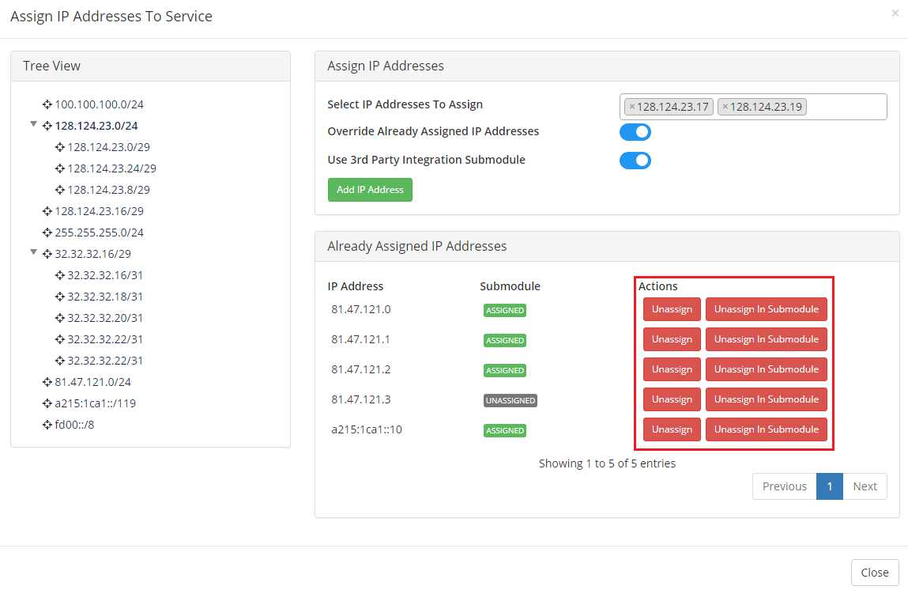
Task: Click the IP Address column header
Action: (x=355, y=286)
